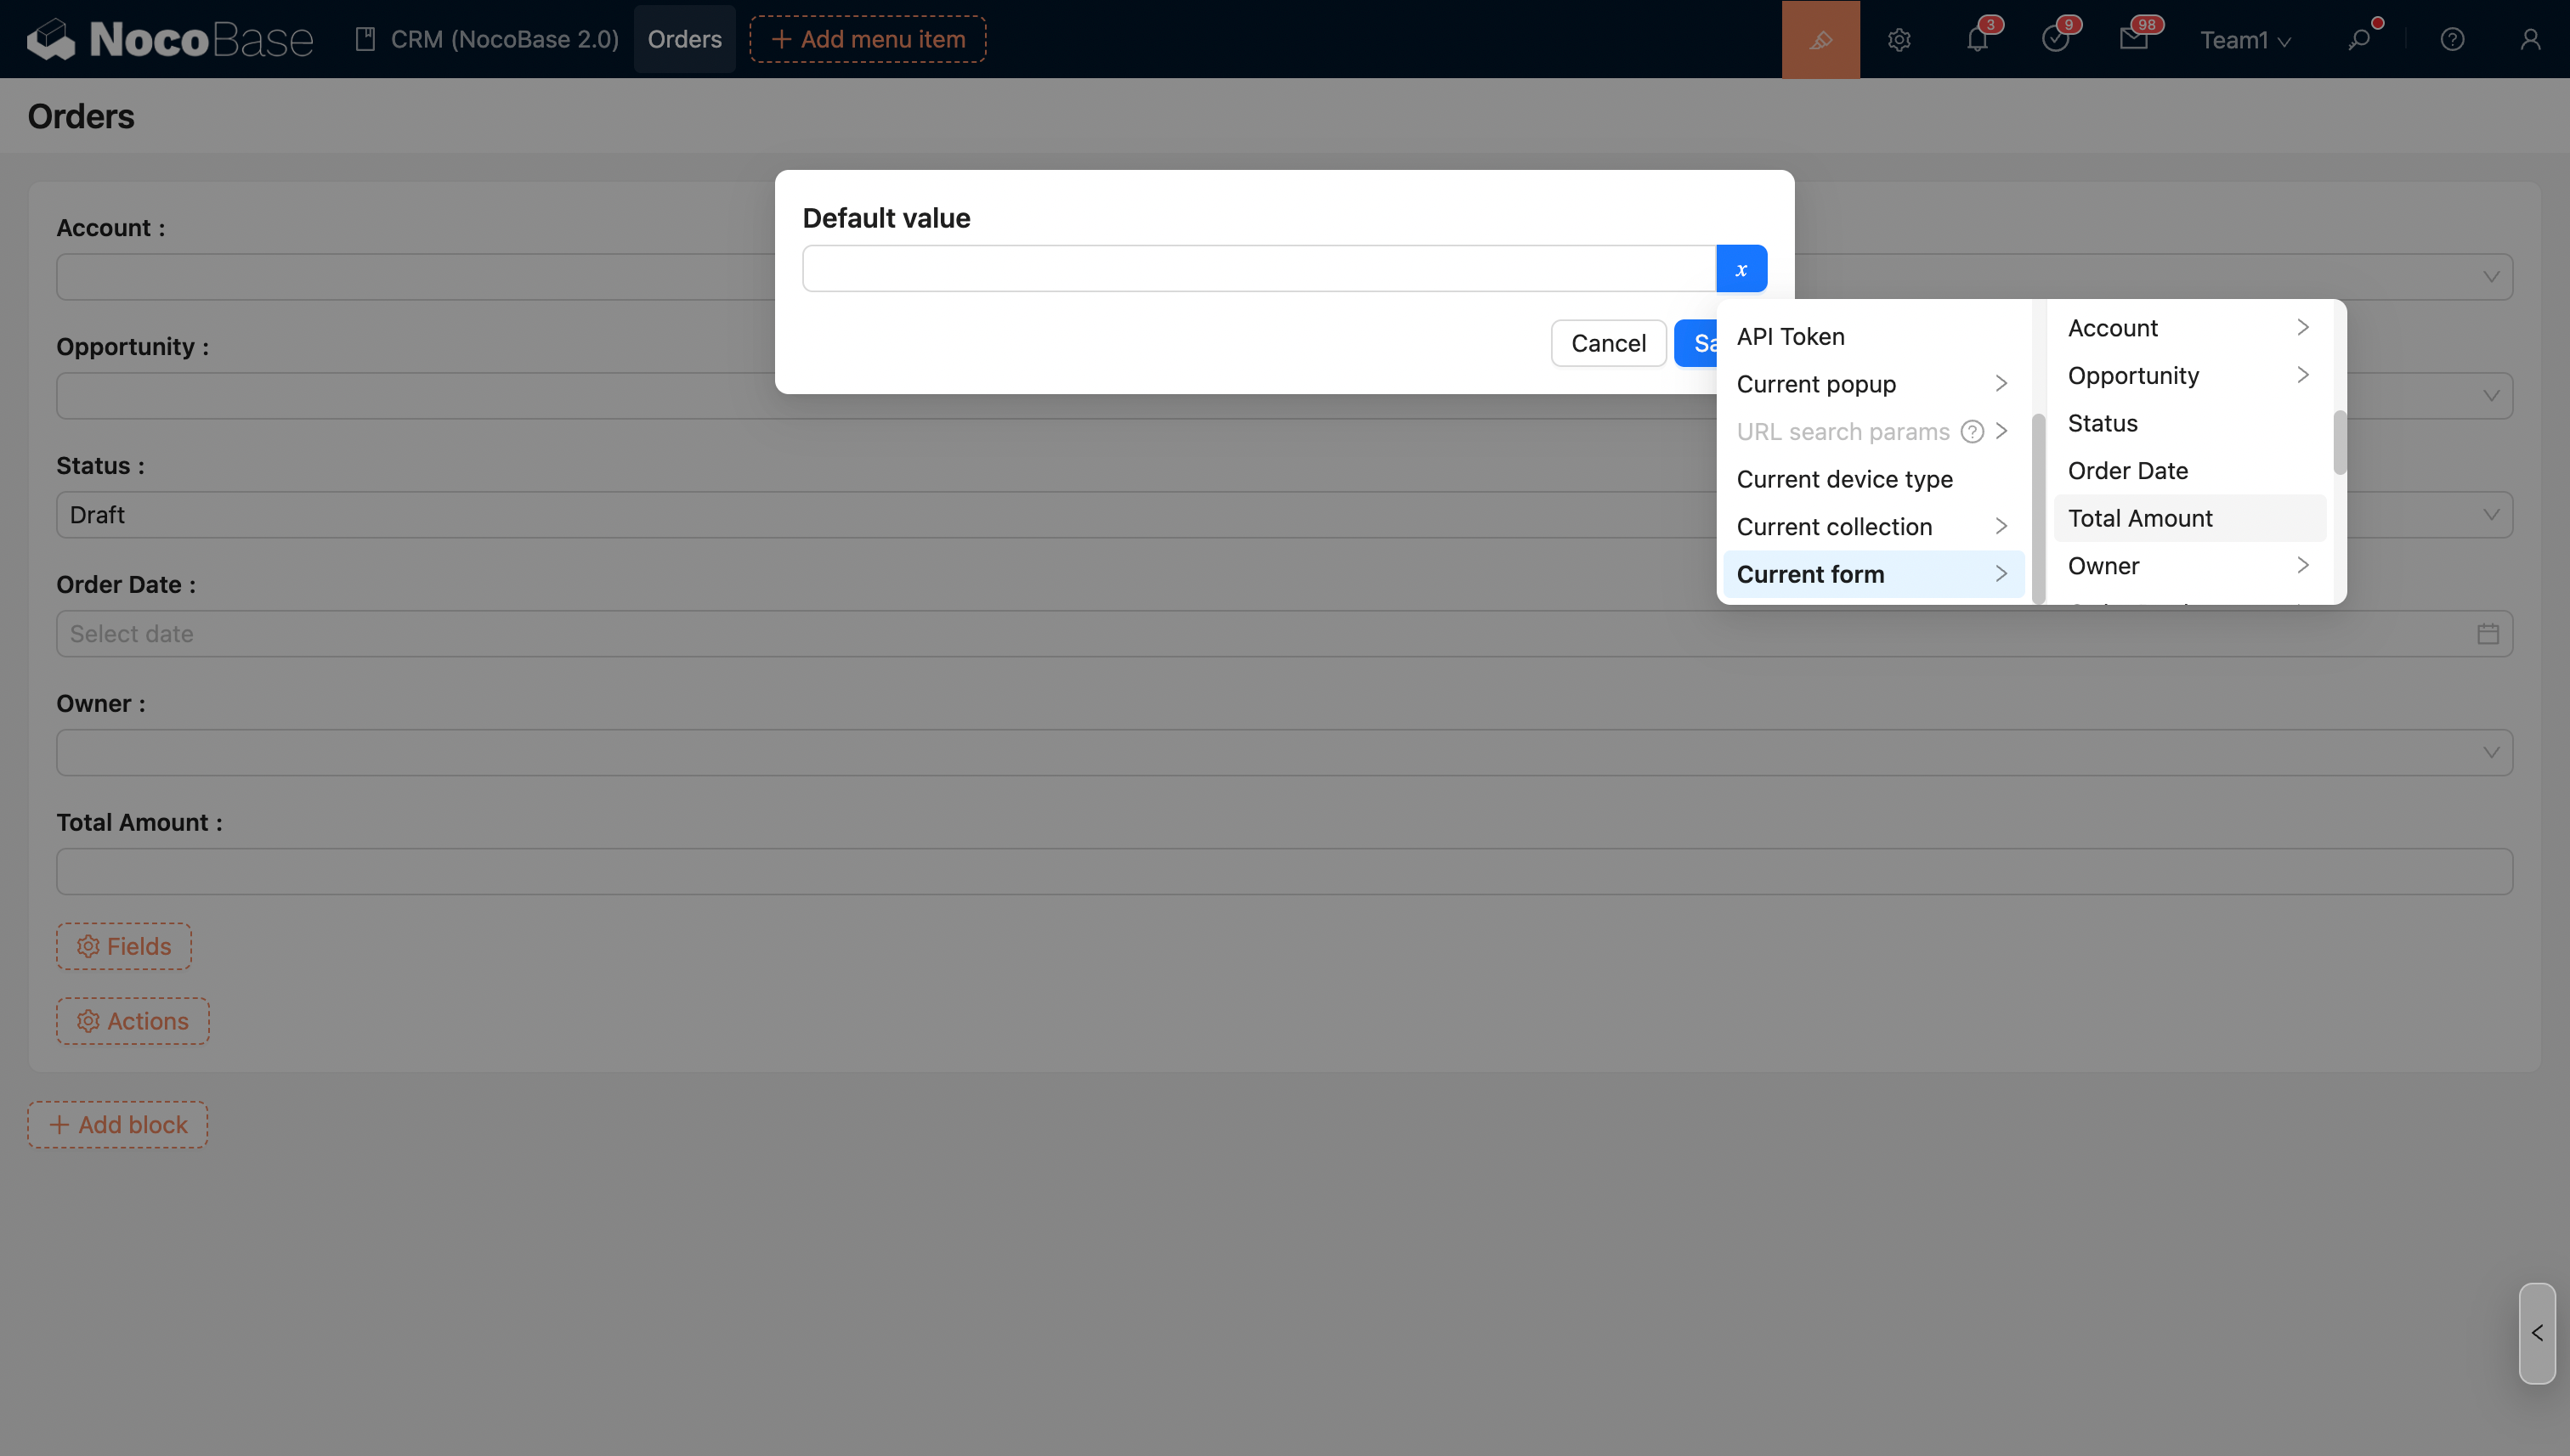Click the side panel collapse arrow handle
Screen dimensions: 2570x1456
(x=2536, y=1333)
